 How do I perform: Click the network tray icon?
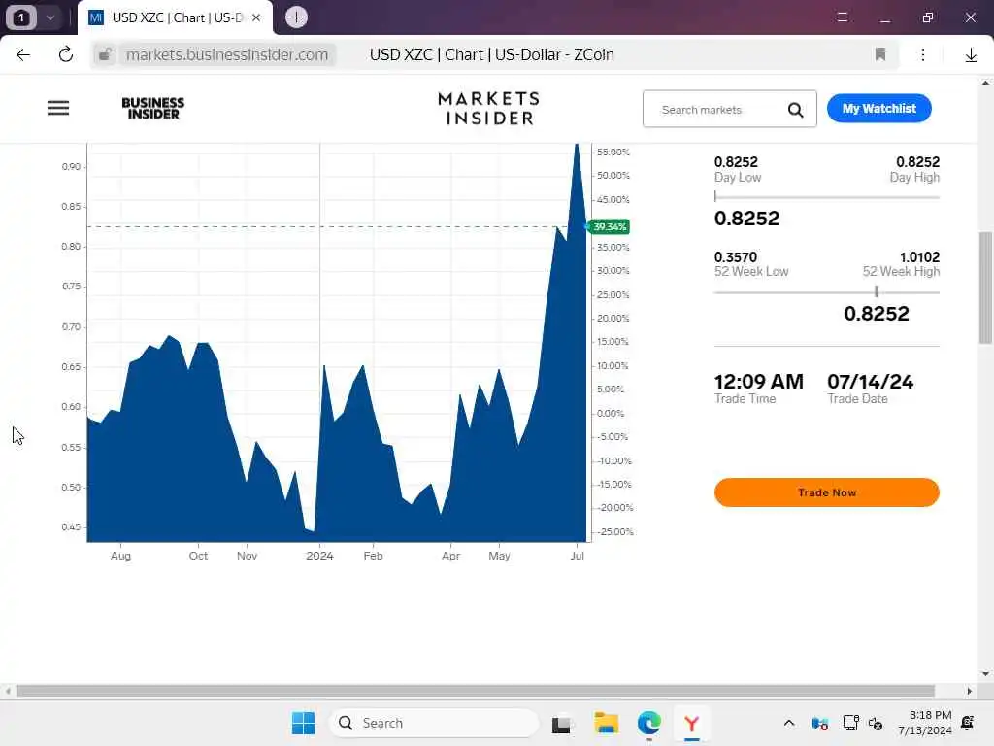point(850,723)
